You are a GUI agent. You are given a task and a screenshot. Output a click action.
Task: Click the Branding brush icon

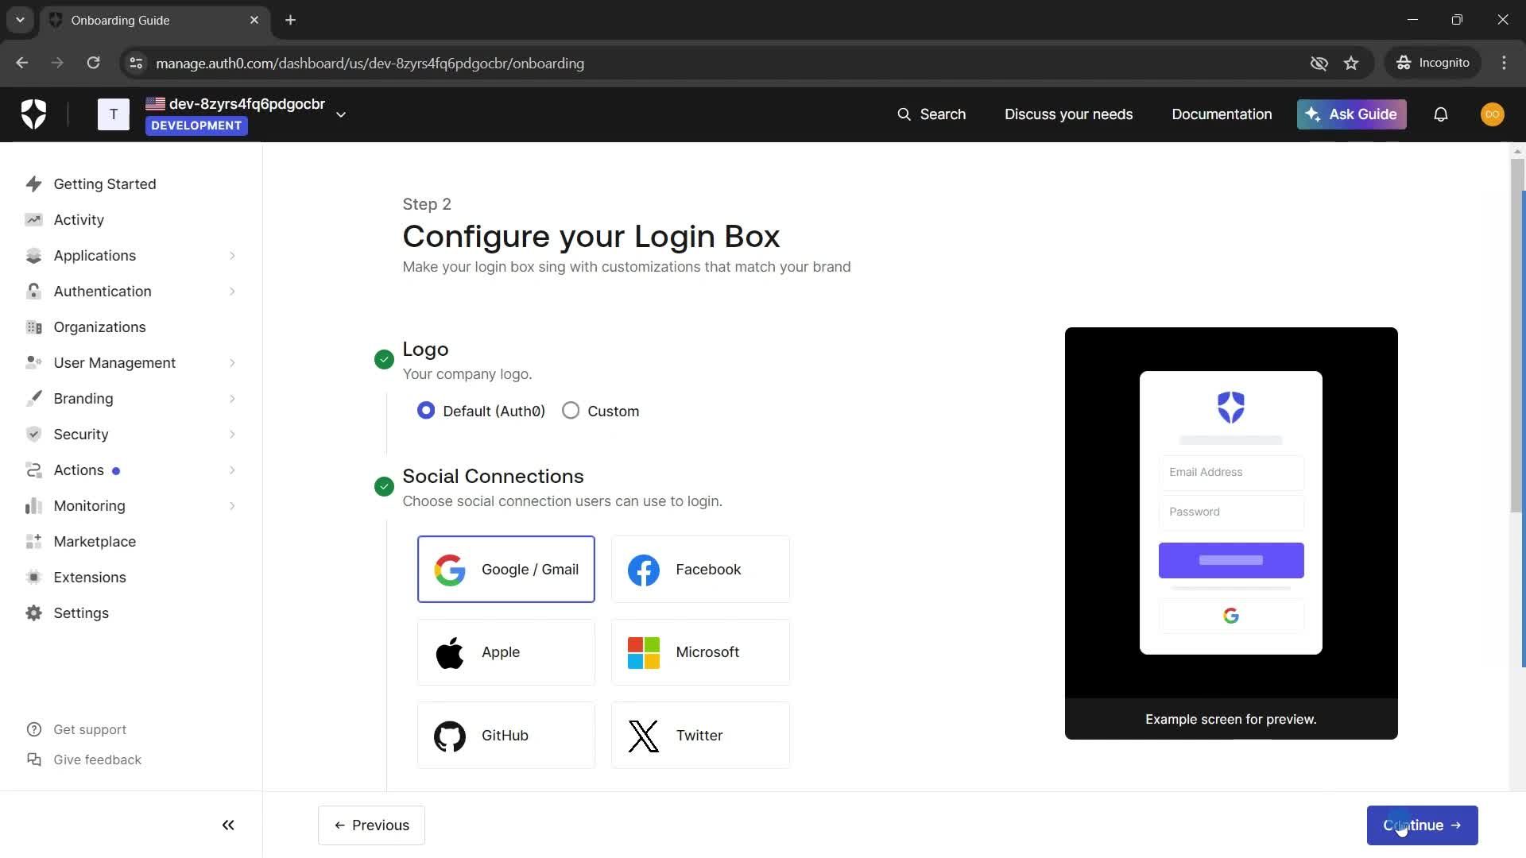point(33,399)
